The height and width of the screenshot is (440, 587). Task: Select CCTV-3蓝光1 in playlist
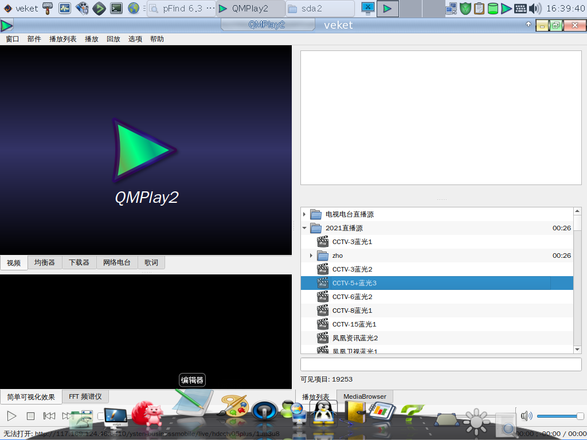[x=437, y=242]
